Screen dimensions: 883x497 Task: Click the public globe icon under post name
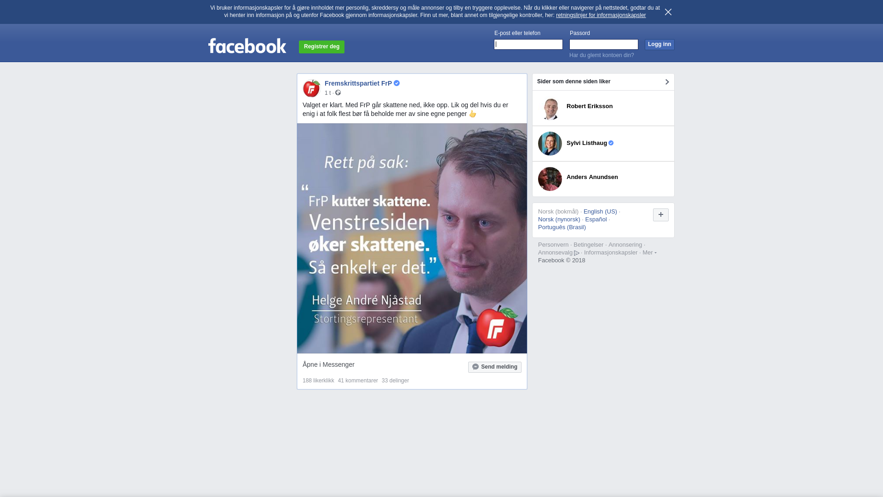click(x=338, y=93)
